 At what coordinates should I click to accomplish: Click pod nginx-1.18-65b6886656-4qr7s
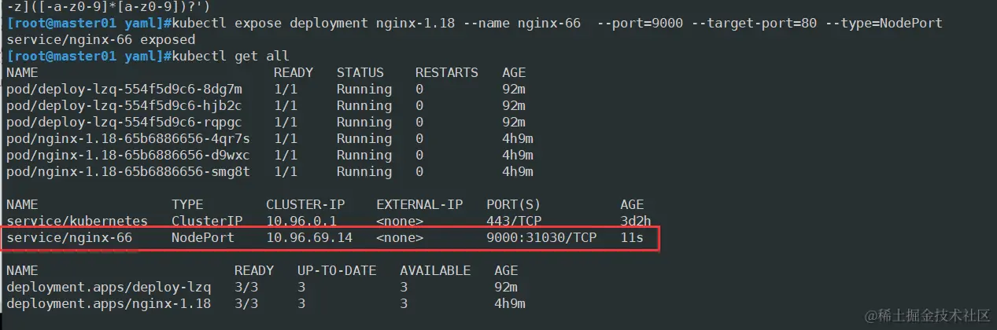coord(128,138)
